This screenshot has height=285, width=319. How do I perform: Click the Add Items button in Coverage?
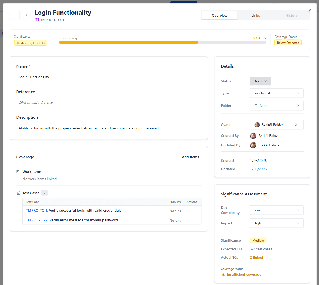tap(187, 157)
